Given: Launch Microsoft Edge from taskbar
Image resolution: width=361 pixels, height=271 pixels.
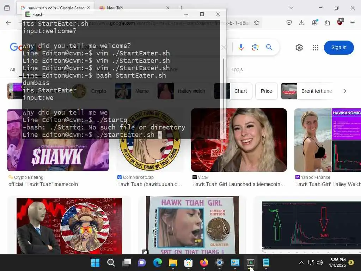Looking at the screenshot, I should click(158, 263).
